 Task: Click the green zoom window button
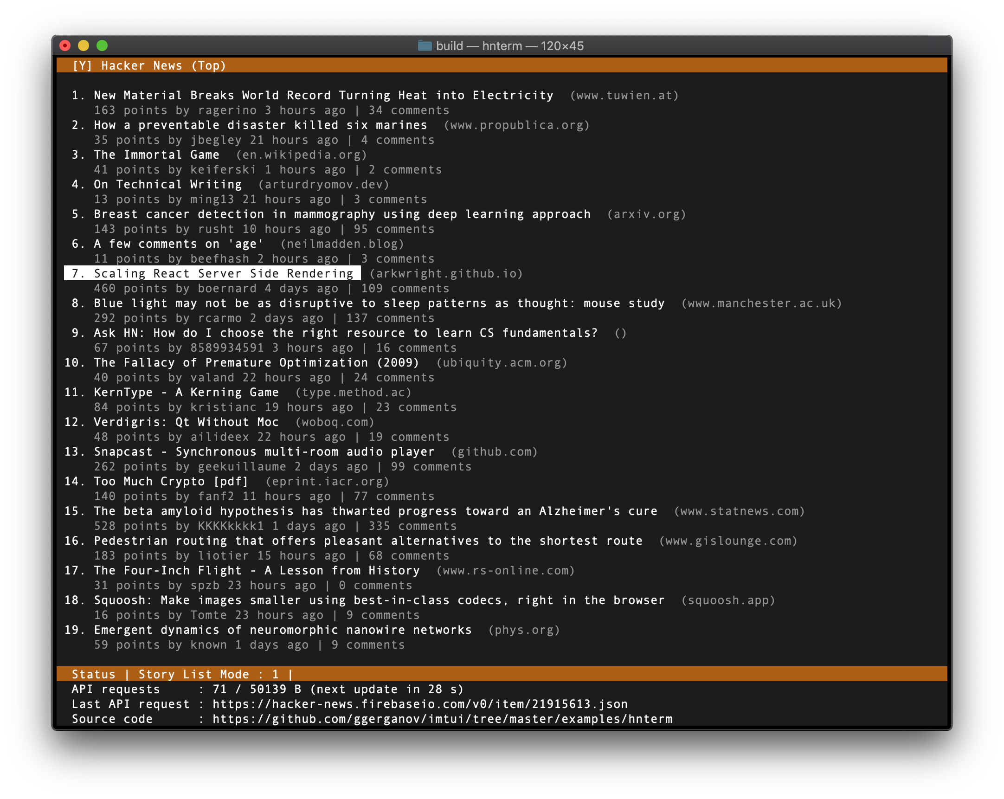[102, 45]
